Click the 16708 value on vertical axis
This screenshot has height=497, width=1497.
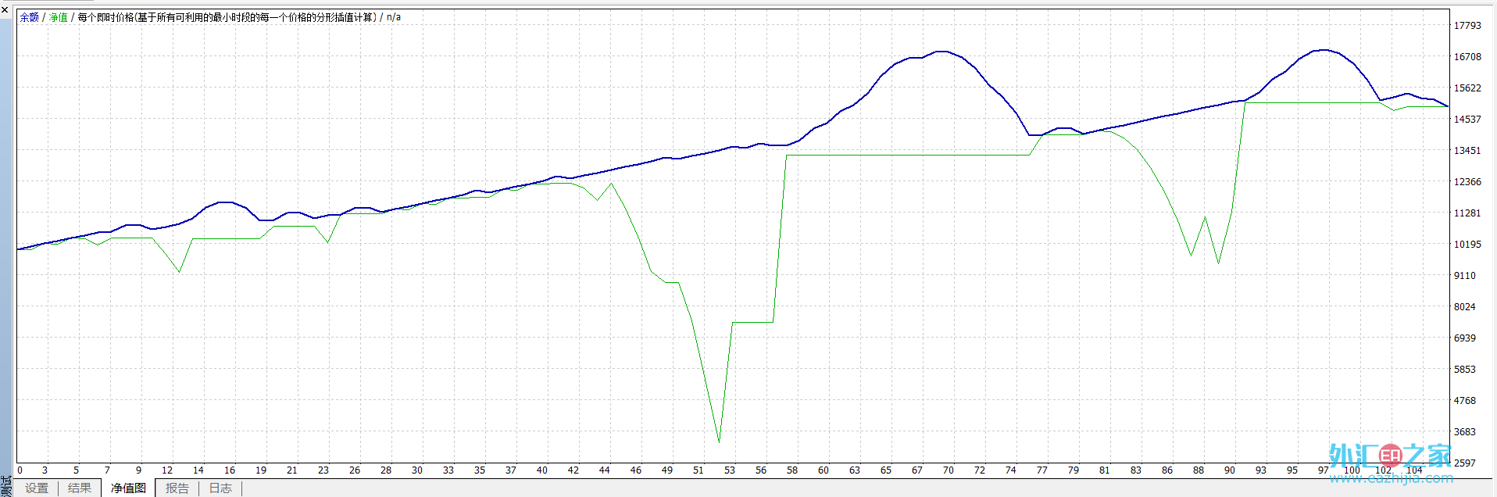click(1467, 57)
